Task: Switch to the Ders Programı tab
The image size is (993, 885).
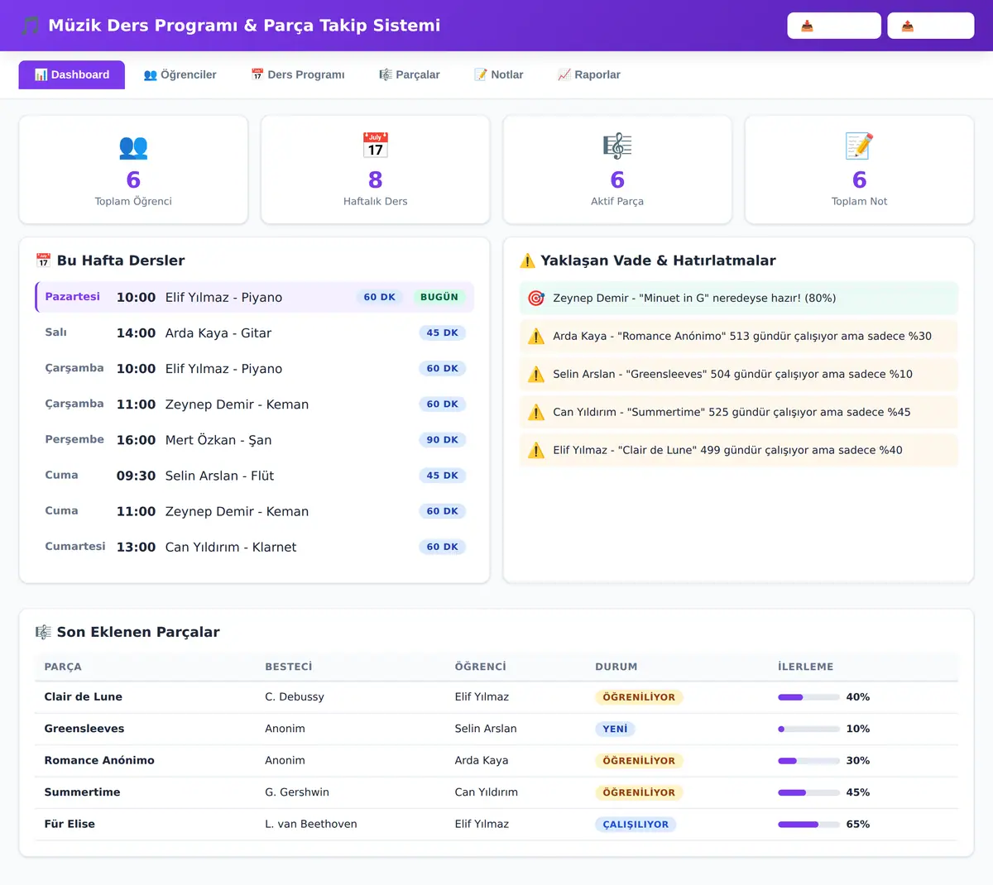Action: (x=298, y=74)
